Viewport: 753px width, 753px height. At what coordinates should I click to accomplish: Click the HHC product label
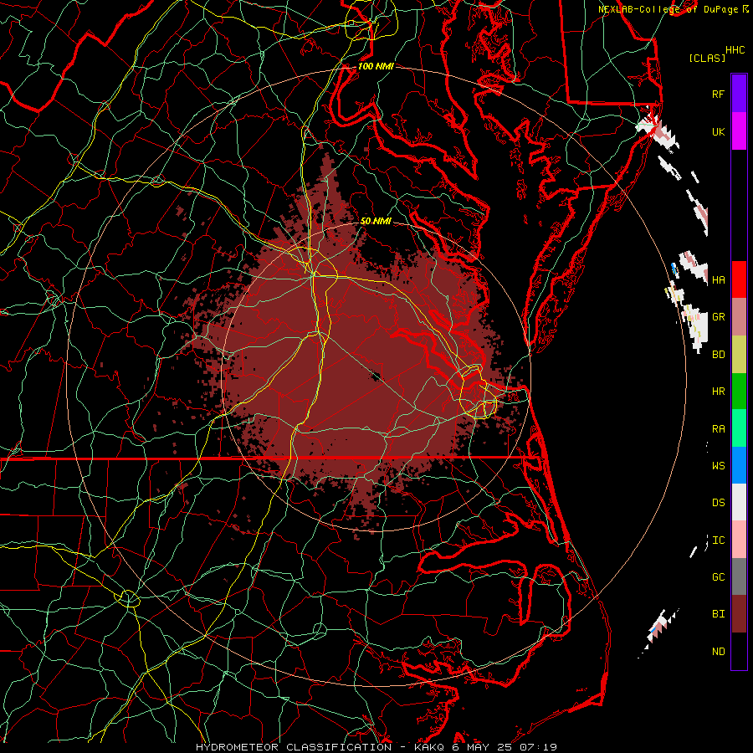(x=735, y=50)
